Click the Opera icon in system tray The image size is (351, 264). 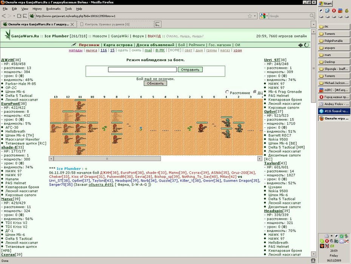pyautogui.click(x=327, y=241)
